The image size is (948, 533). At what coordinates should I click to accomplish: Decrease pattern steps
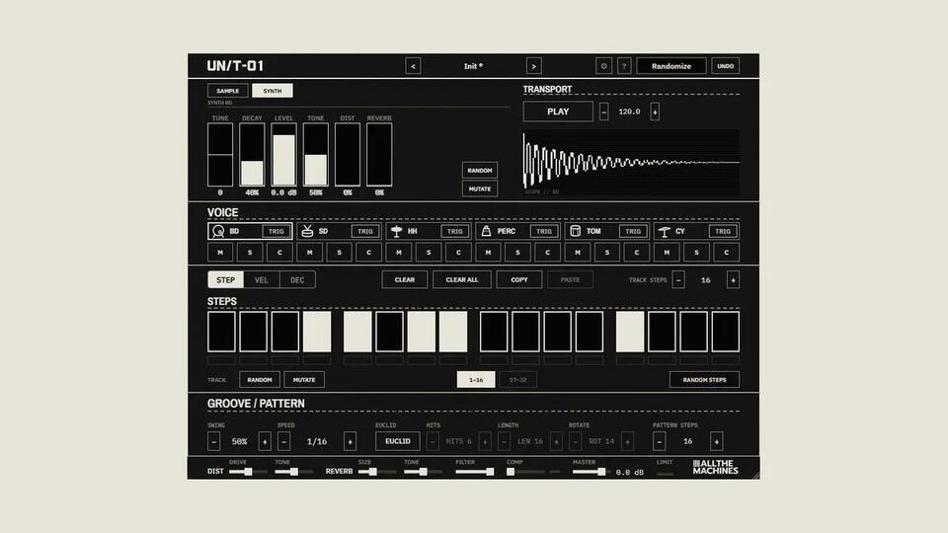(659, 441)
